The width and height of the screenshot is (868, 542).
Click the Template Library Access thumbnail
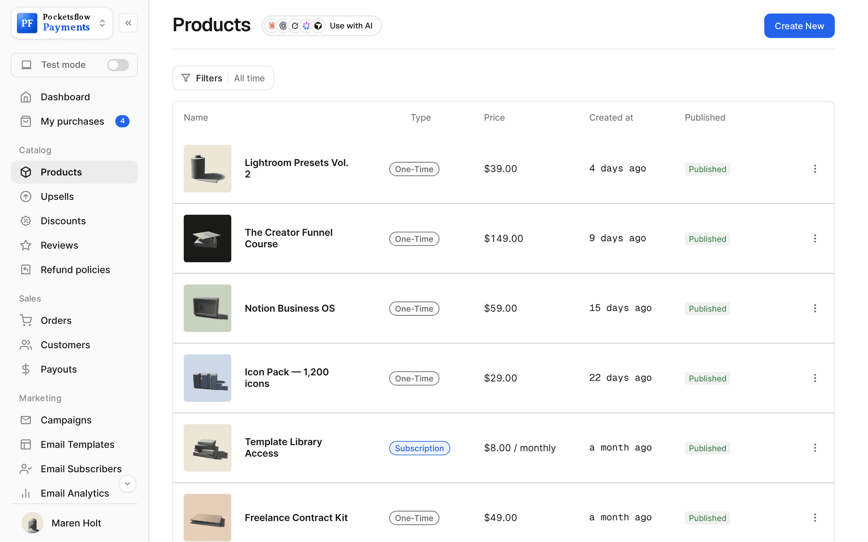pyautogui.click(x=207, y=448)
